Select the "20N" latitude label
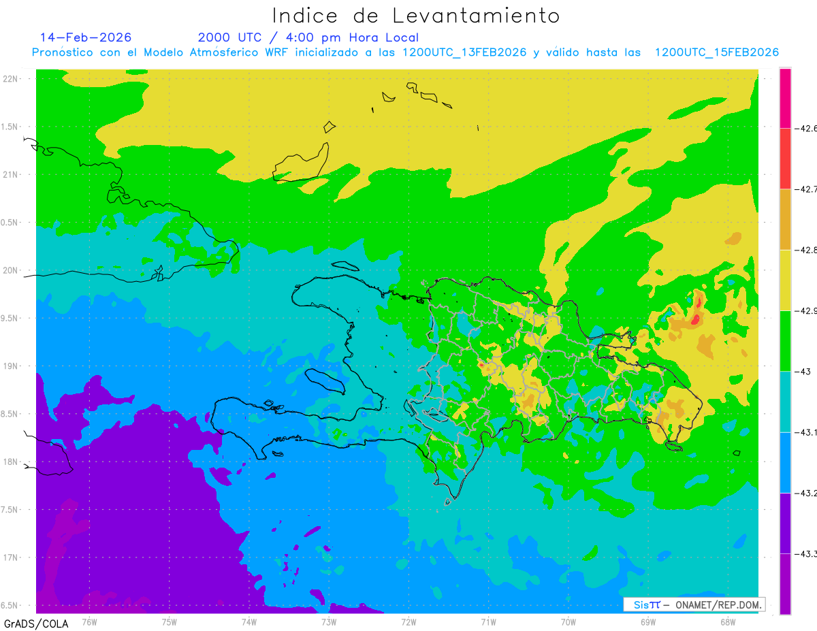 12,270
